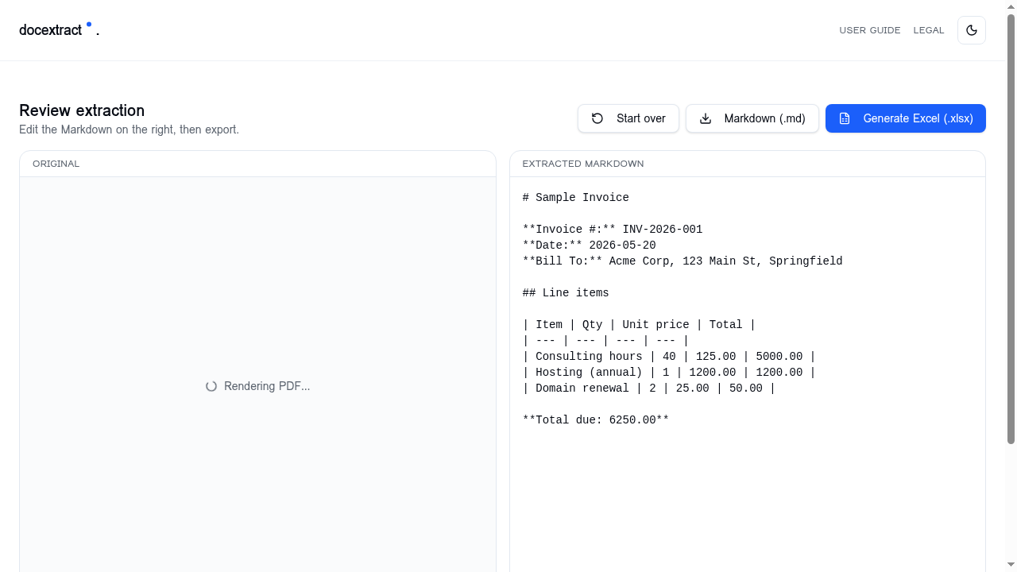Click the "## Line items" heading

[x=566, y=293]
